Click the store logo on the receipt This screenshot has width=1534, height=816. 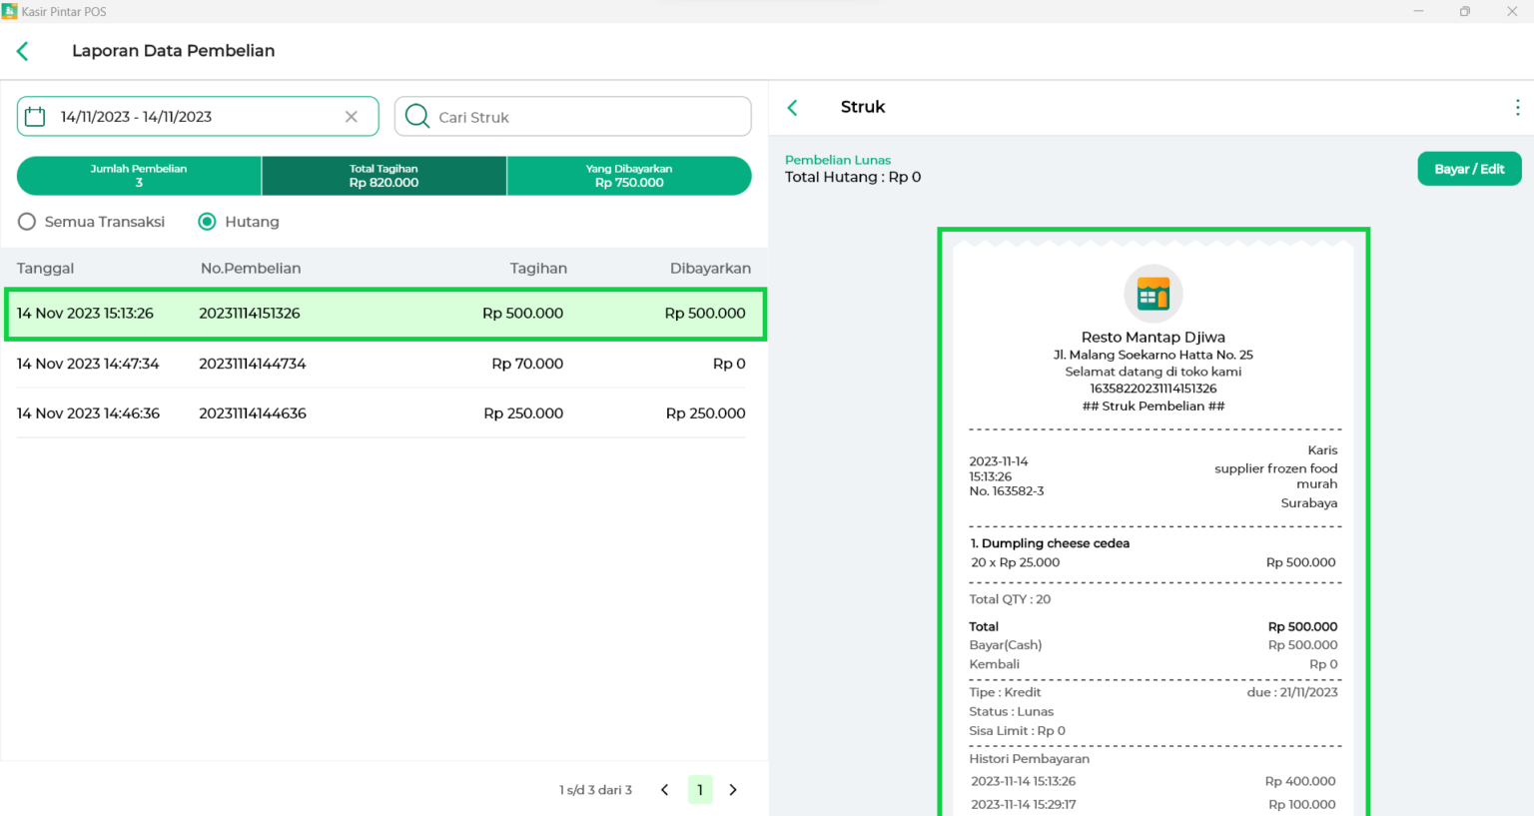[x=1152, y=294]
